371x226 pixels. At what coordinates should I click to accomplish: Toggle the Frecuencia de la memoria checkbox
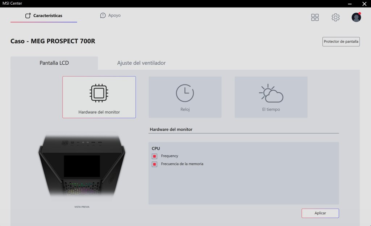click(154, 164)
